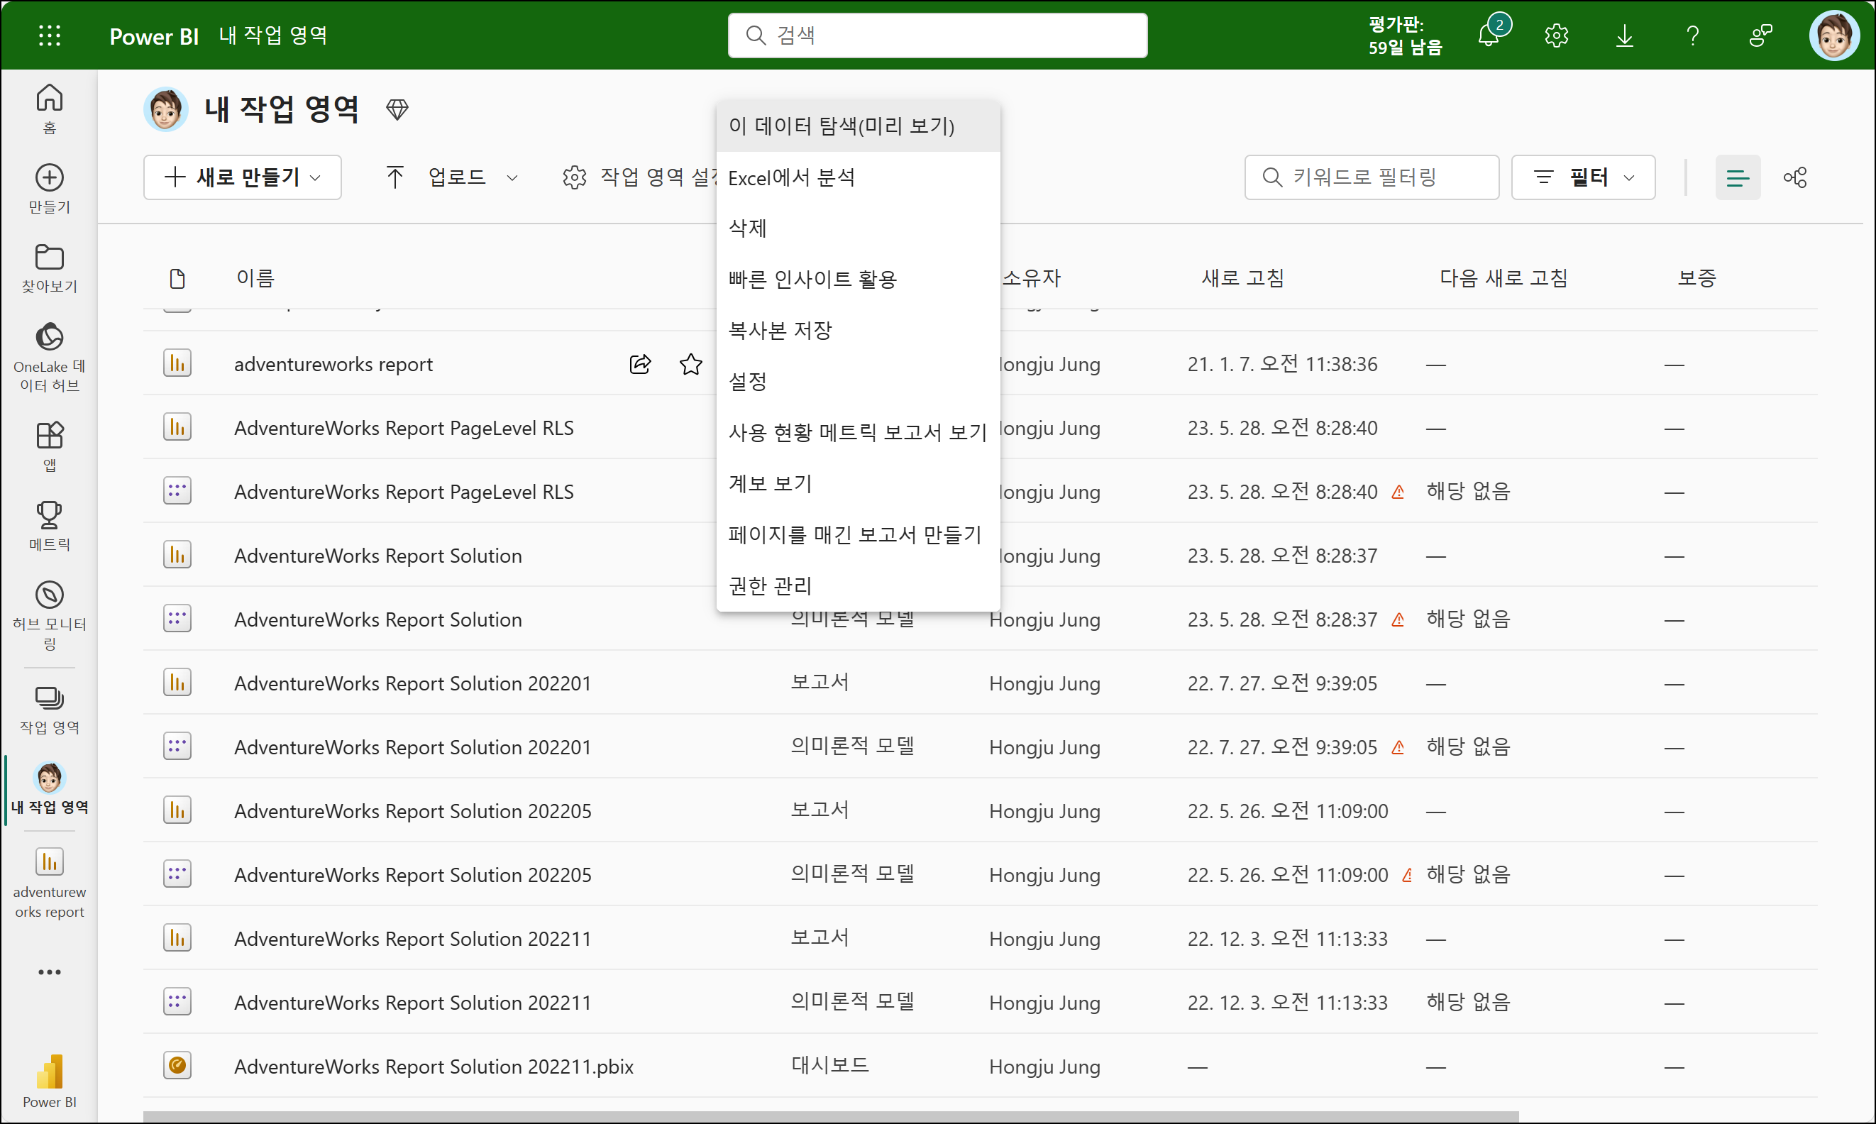Open the Metrics trophy icon in sidebar
Screen dimensions: 1876x1124
coord(49,516)
